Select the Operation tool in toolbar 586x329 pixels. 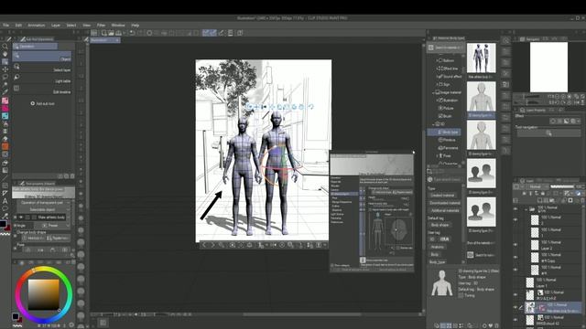5,61
